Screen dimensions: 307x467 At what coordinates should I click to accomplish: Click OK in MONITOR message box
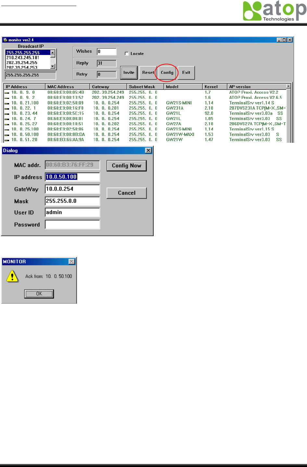(39, 294)
